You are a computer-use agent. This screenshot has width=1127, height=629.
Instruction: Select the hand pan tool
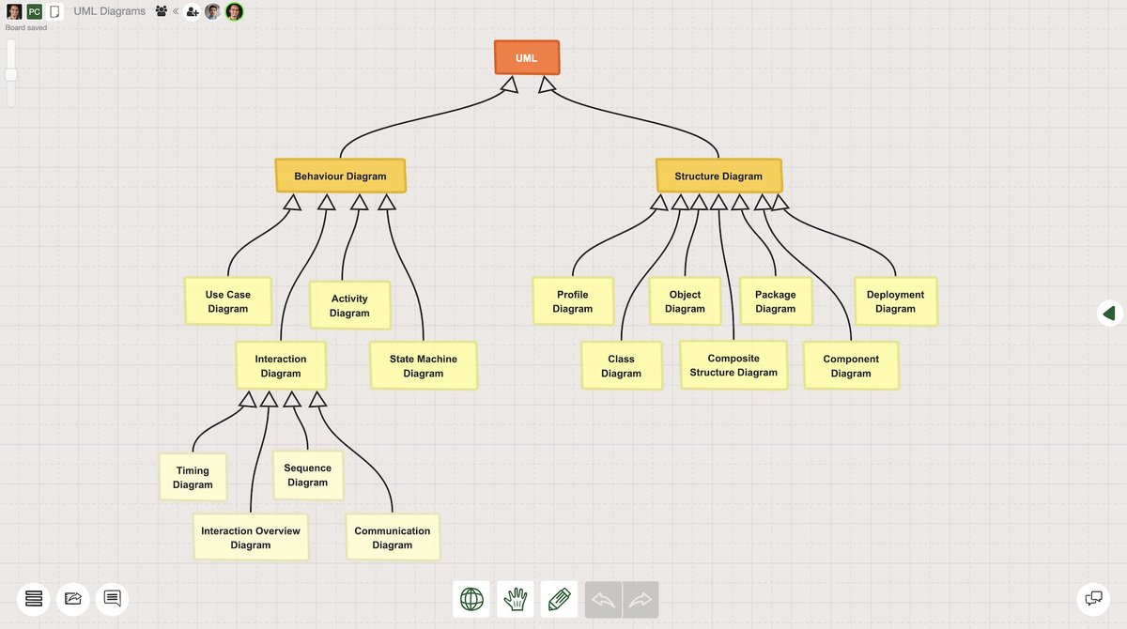515,599
